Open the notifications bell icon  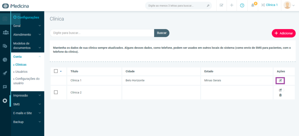click(253, 5)
